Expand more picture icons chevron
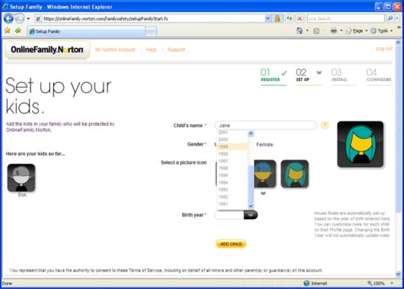The image size is (404, 289). pos(263,193)
